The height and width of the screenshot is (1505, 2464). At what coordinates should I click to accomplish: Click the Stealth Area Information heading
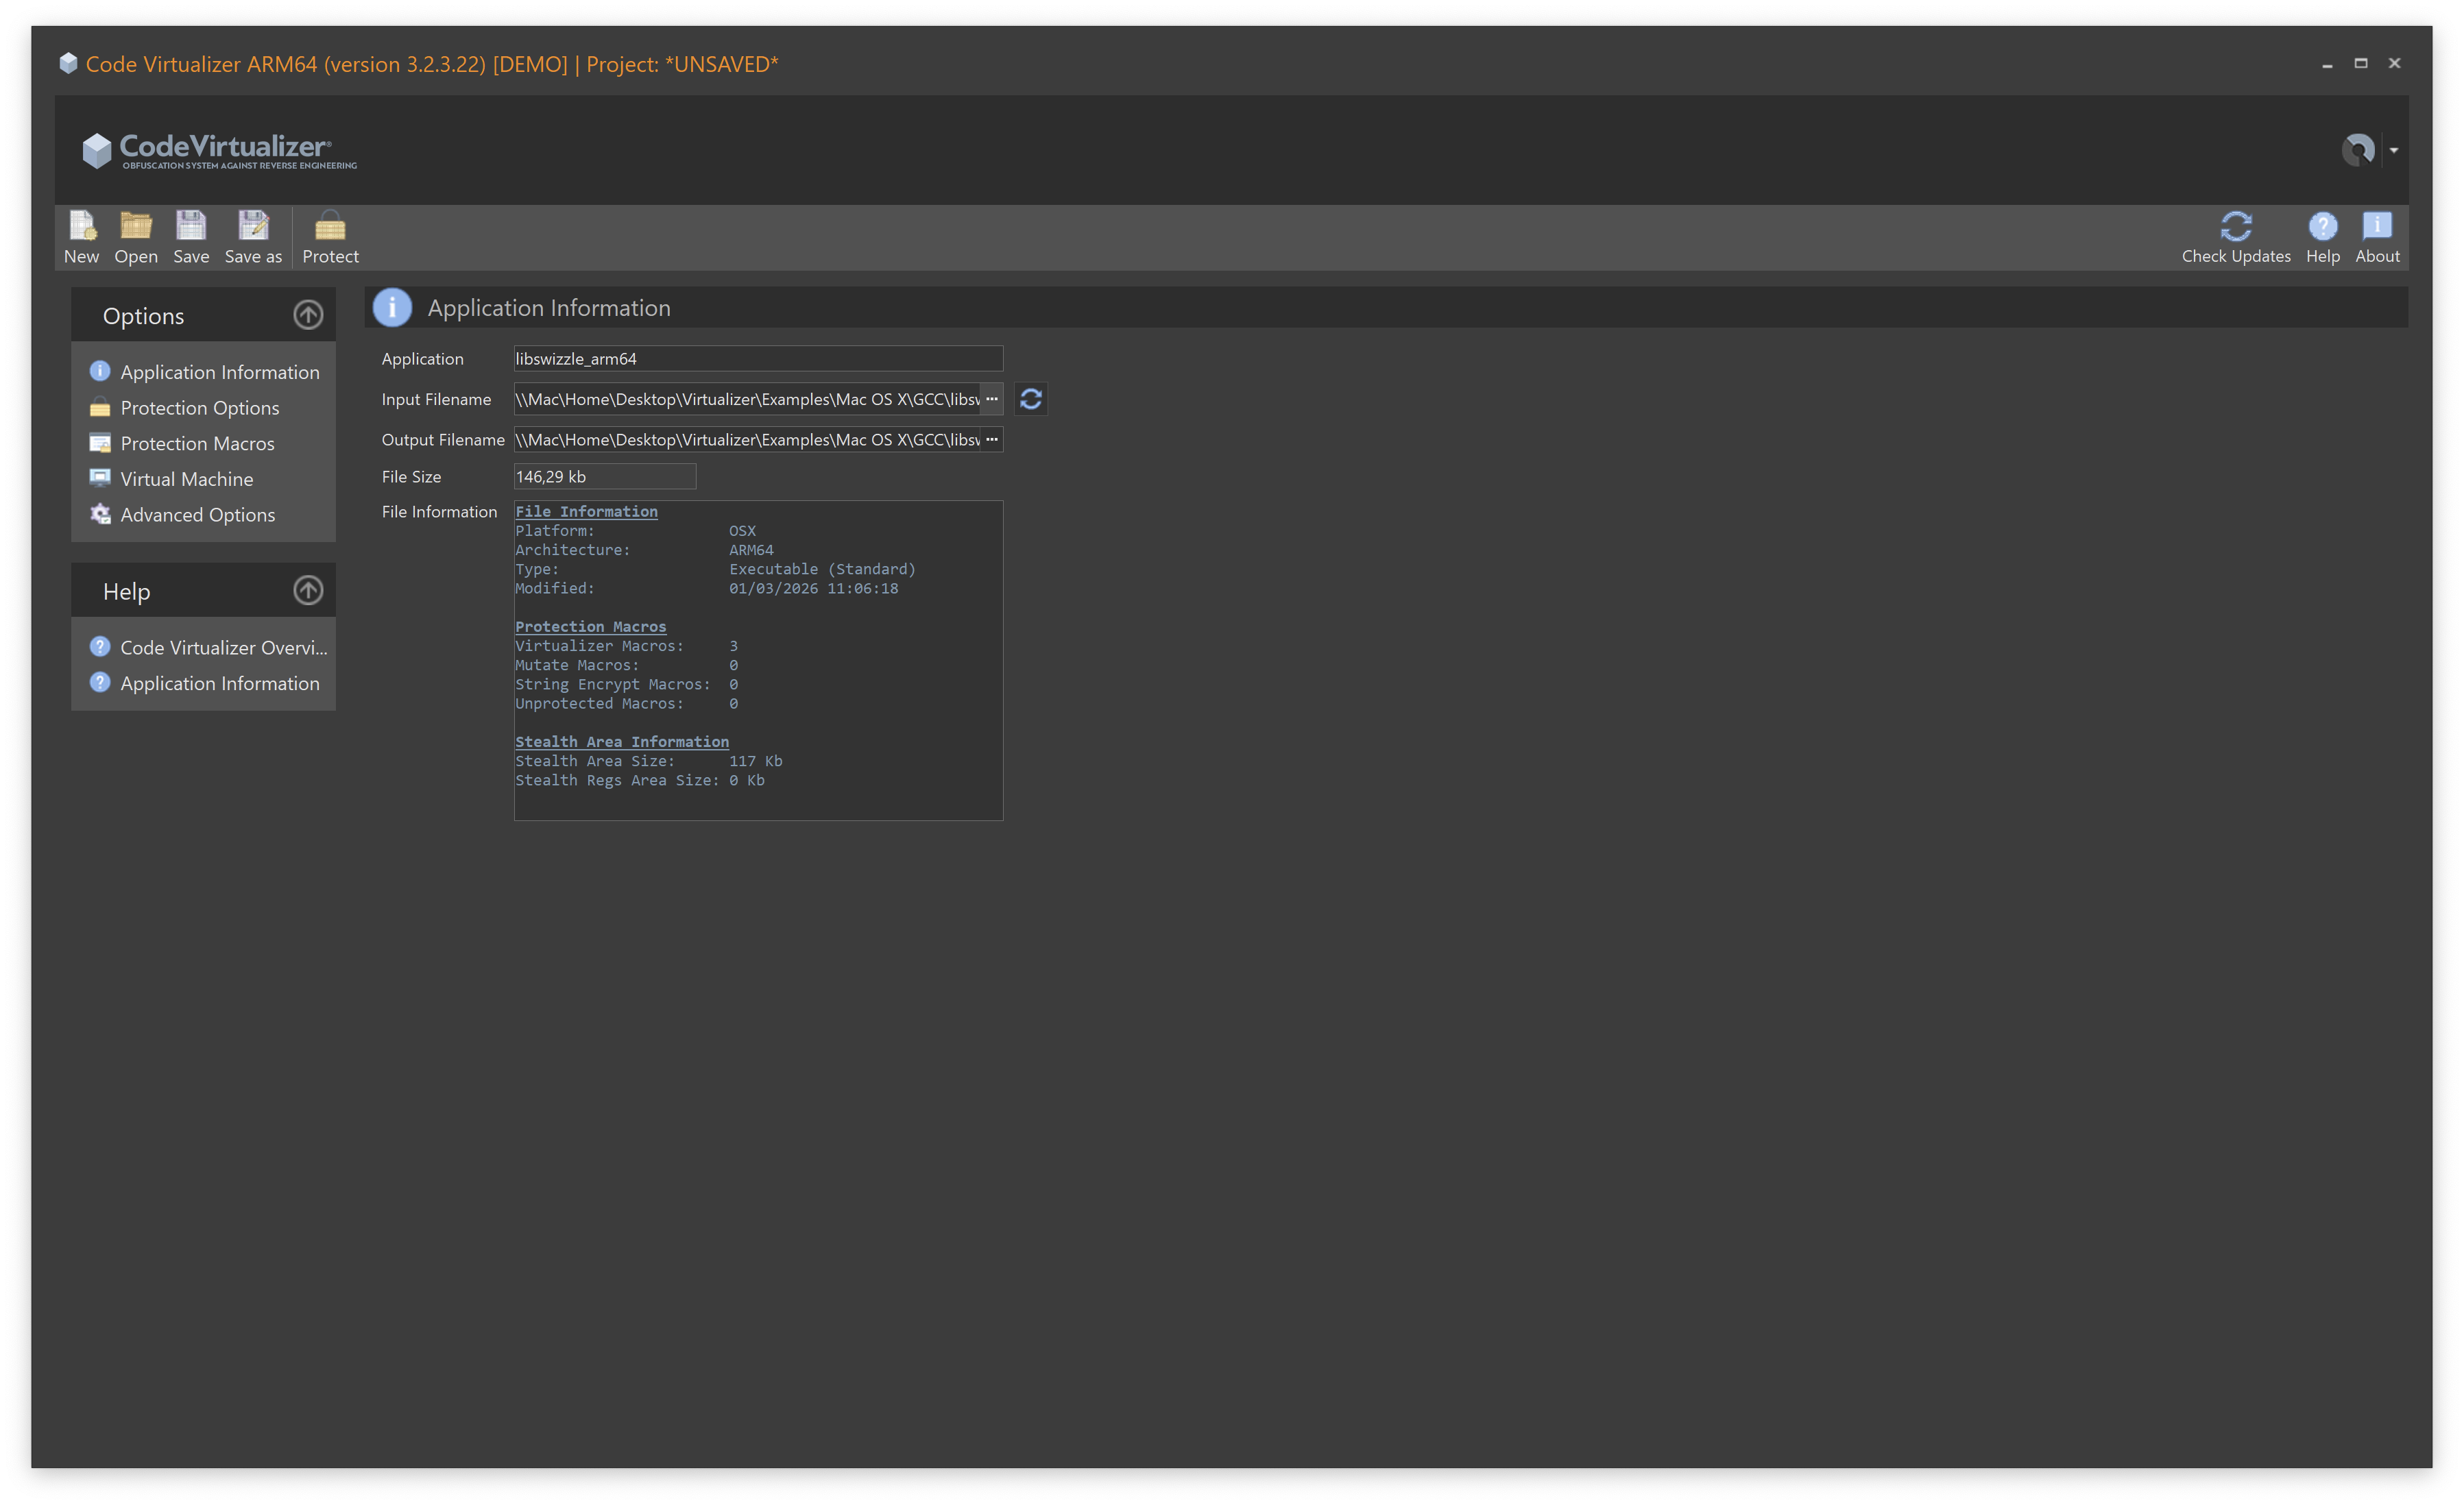click(622, 742)
